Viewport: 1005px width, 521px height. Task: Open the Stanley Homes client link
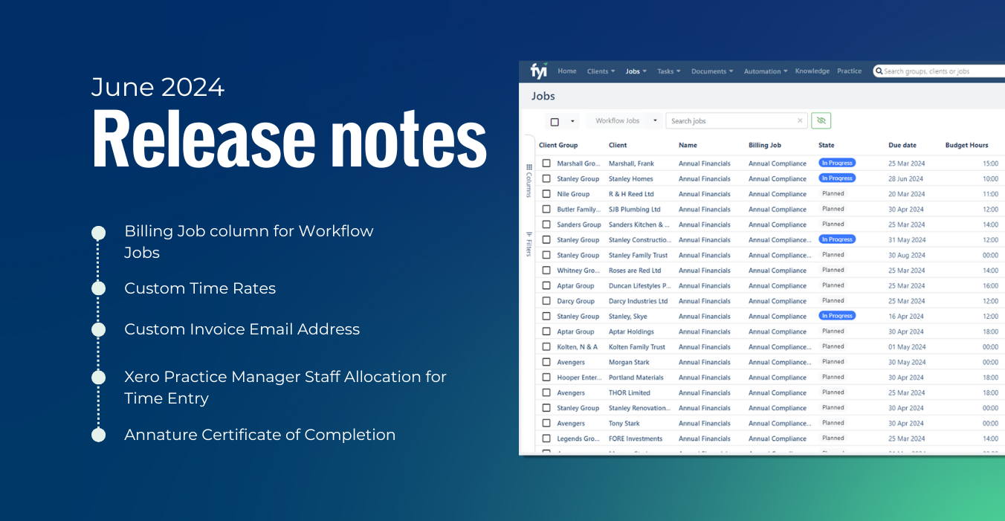point(630,178)
